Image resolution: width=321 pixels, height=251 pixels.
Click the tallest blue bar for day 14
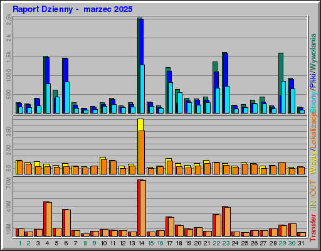[x=141, y=42]
